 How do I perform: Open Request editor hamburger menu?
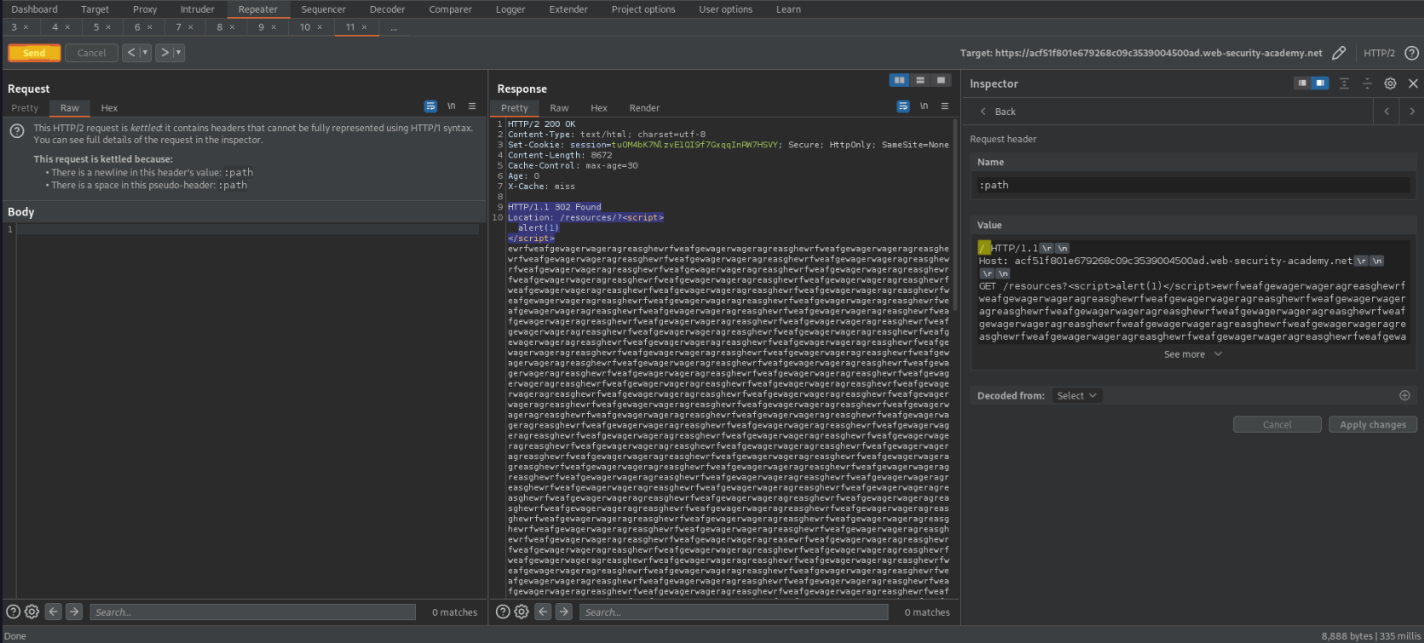coord(472,106)
